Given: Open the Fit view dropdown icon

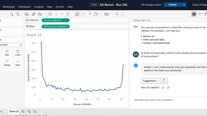Looking at the screenshot, I should 96,14.
